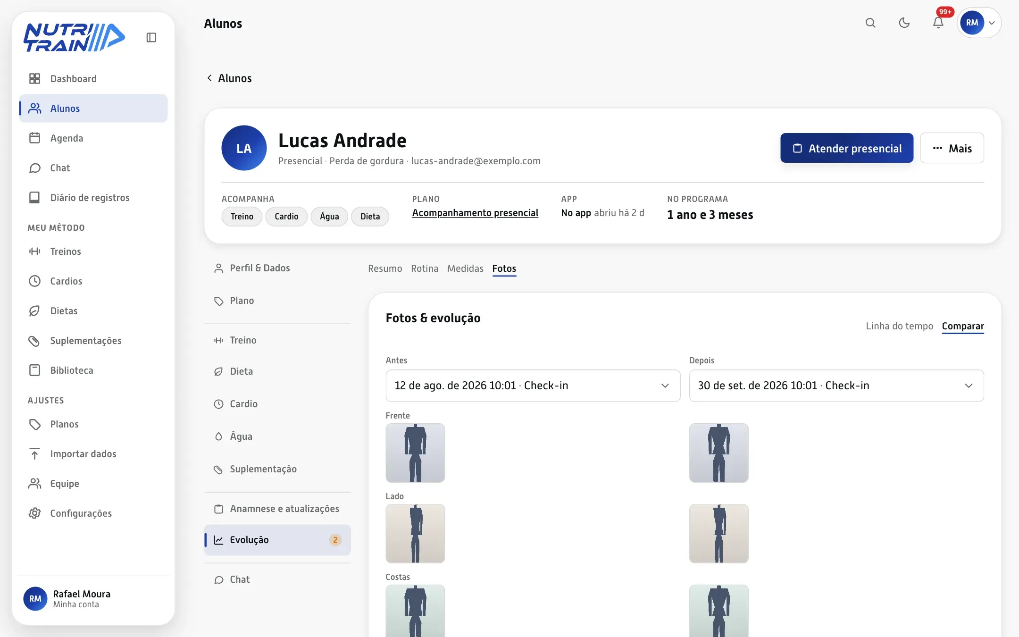This screenshot has height=637, width=1019.
Task: Click the Atender presencial button
Action: click(847, 148)
